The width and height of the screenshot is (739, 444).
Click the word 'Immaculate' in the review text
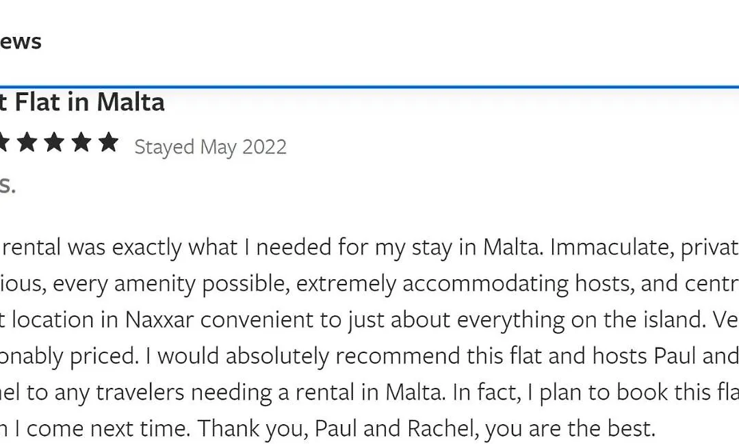click(x=612, y=248)
